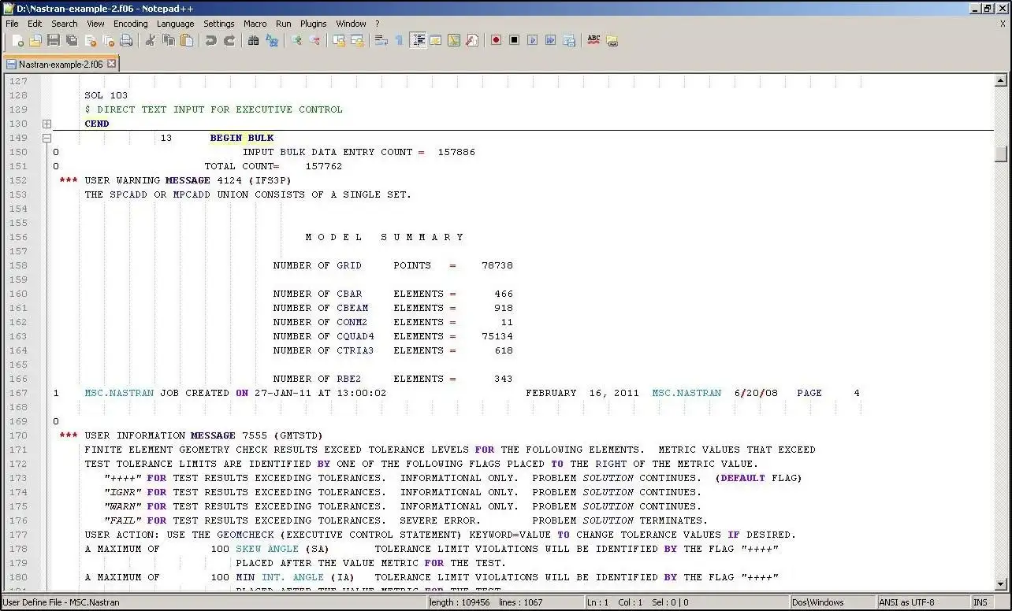Click the Cut scissors icon

(x=151, y=40)
